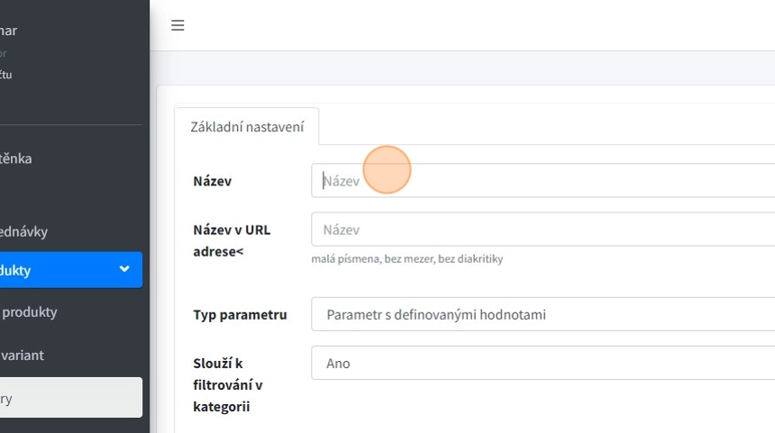Viewport: 775px width, 433px height.
Task: Click the bold Název field label
Action: pyautogui.click(x=213, y=181)
